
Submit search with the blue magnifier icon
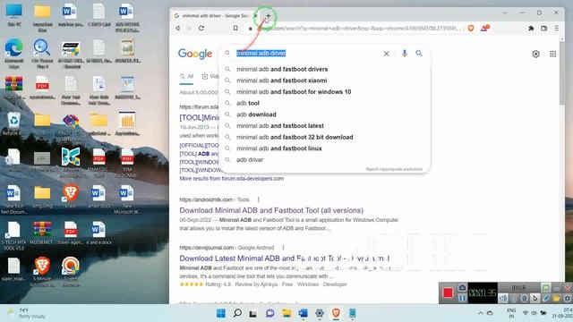click(419, 54)
